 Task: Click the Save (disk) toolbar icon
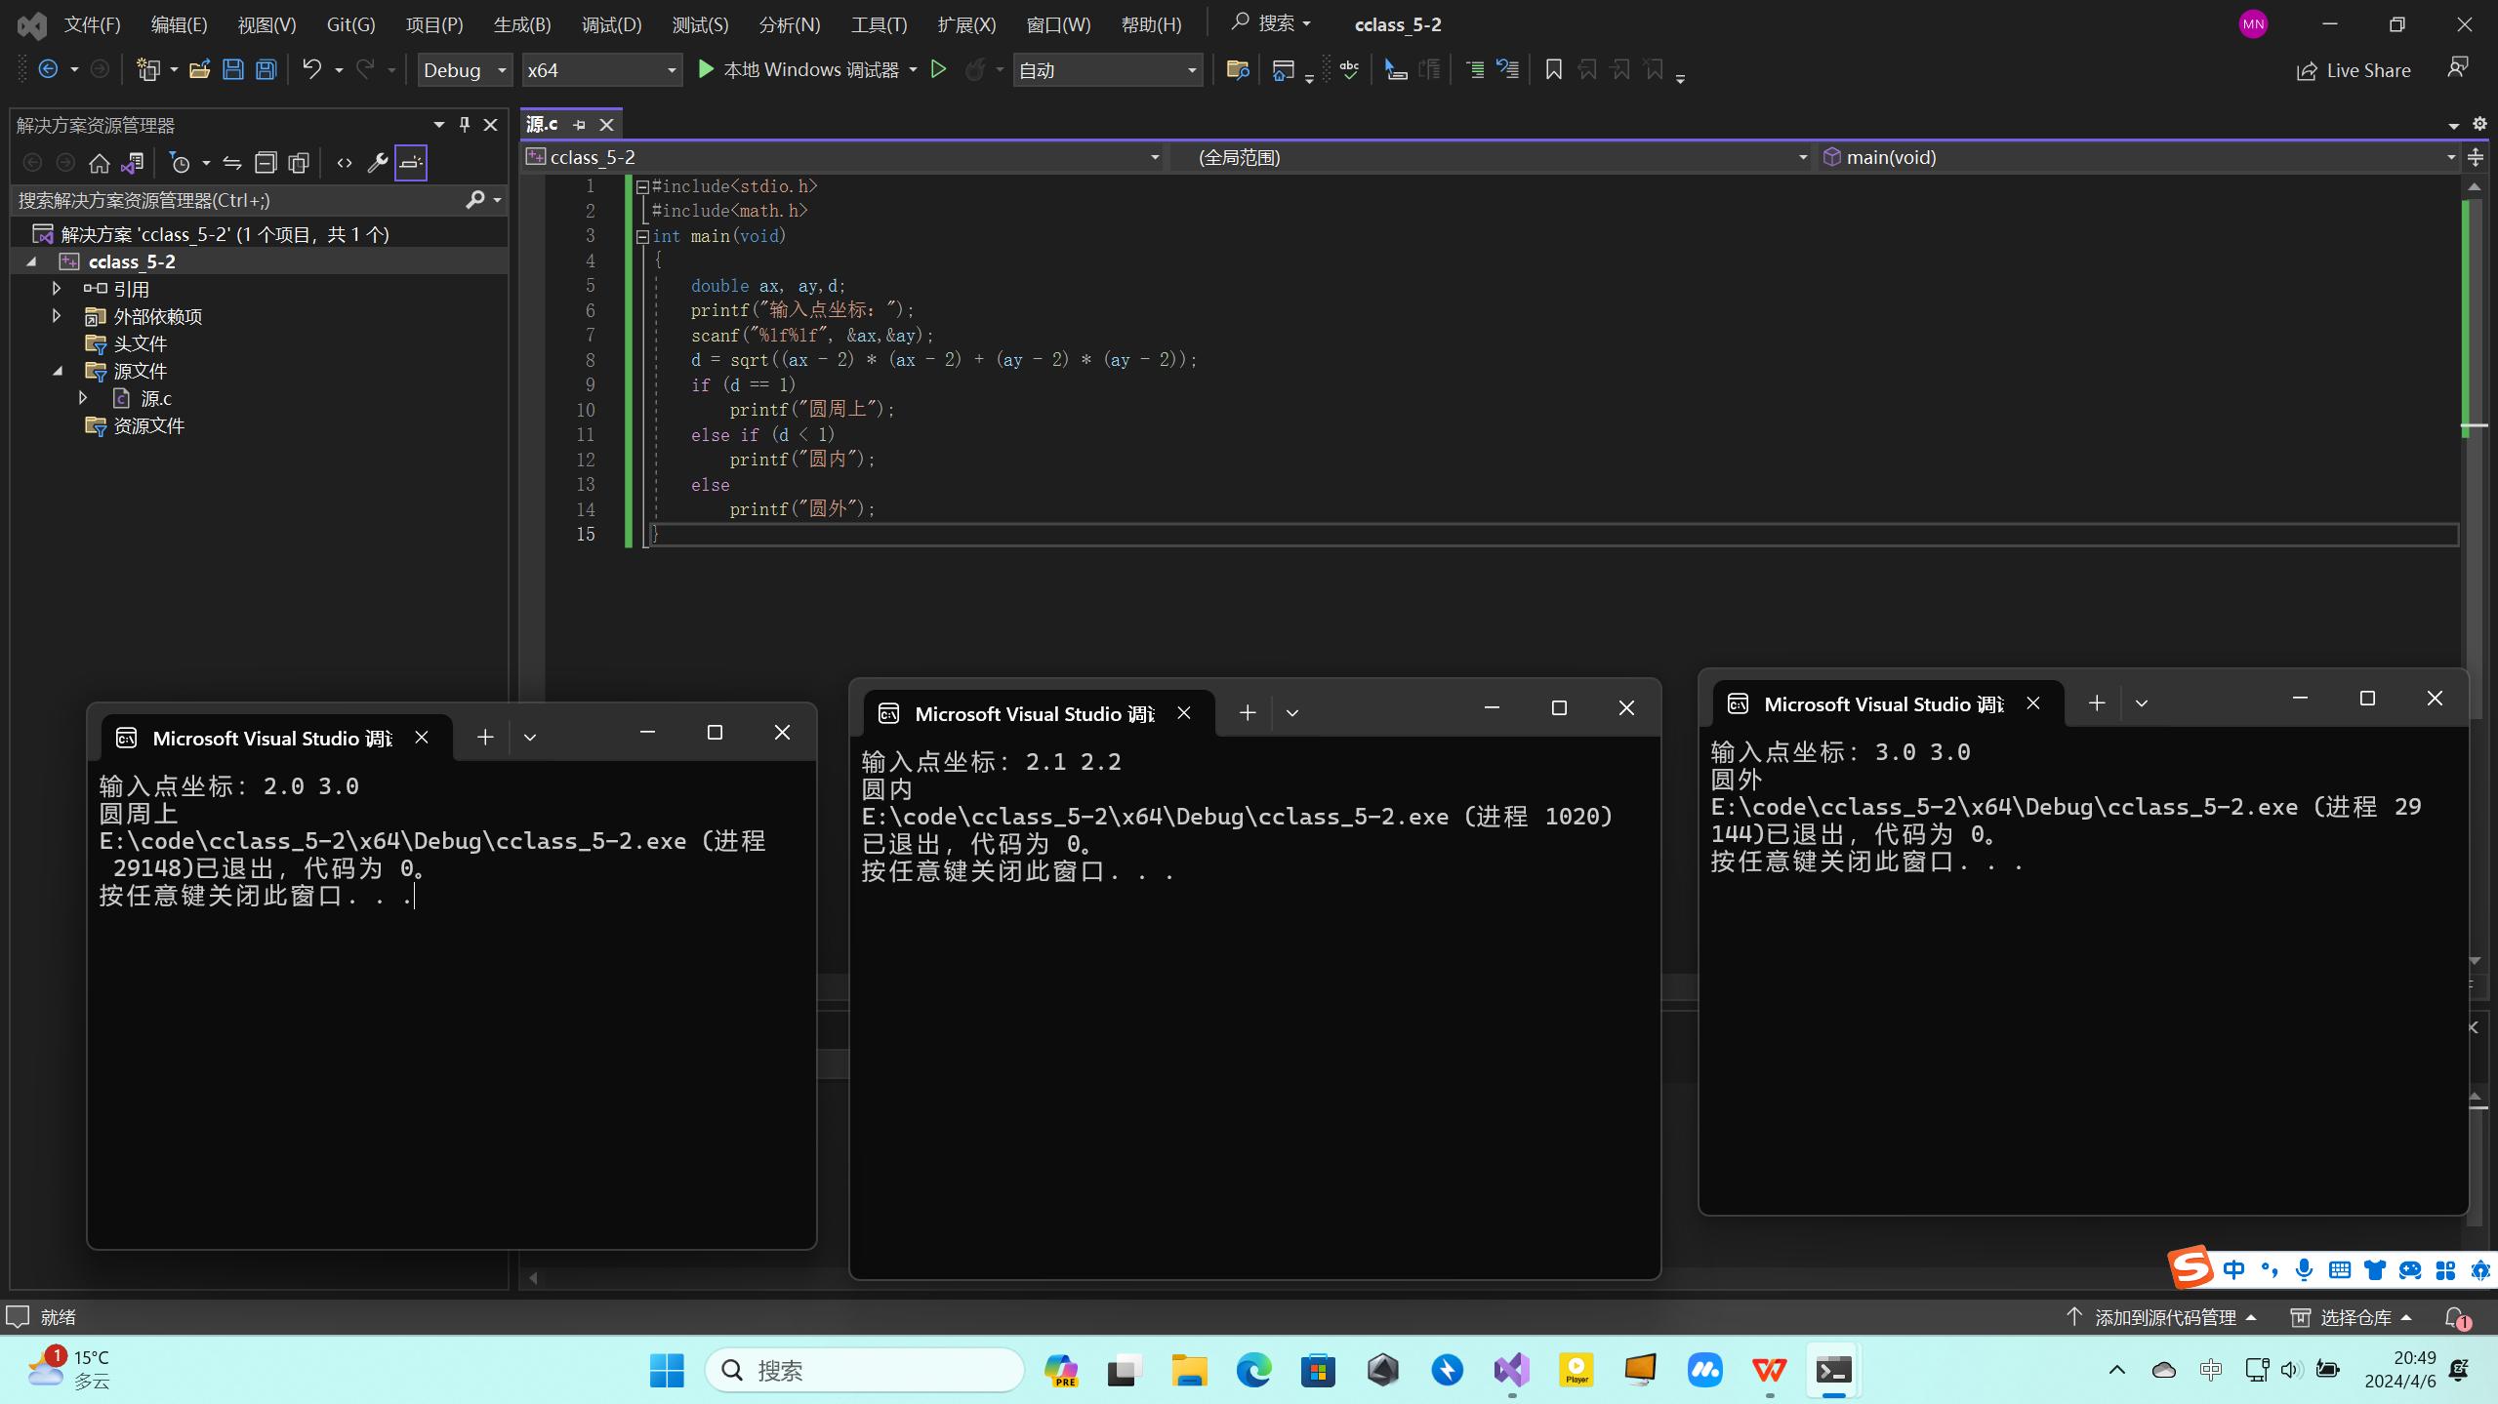click(x=232, y=69)
